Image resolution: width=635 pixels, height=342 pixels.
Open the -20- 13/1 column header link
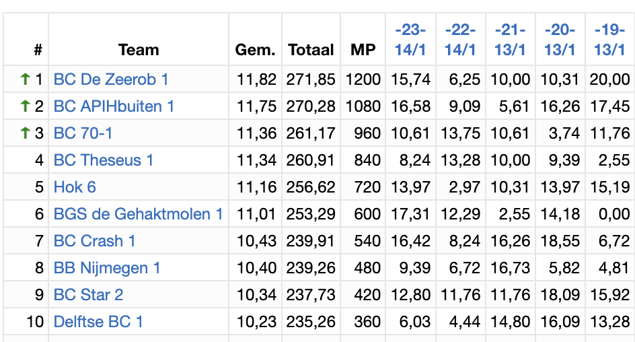[x=560, y=40]
